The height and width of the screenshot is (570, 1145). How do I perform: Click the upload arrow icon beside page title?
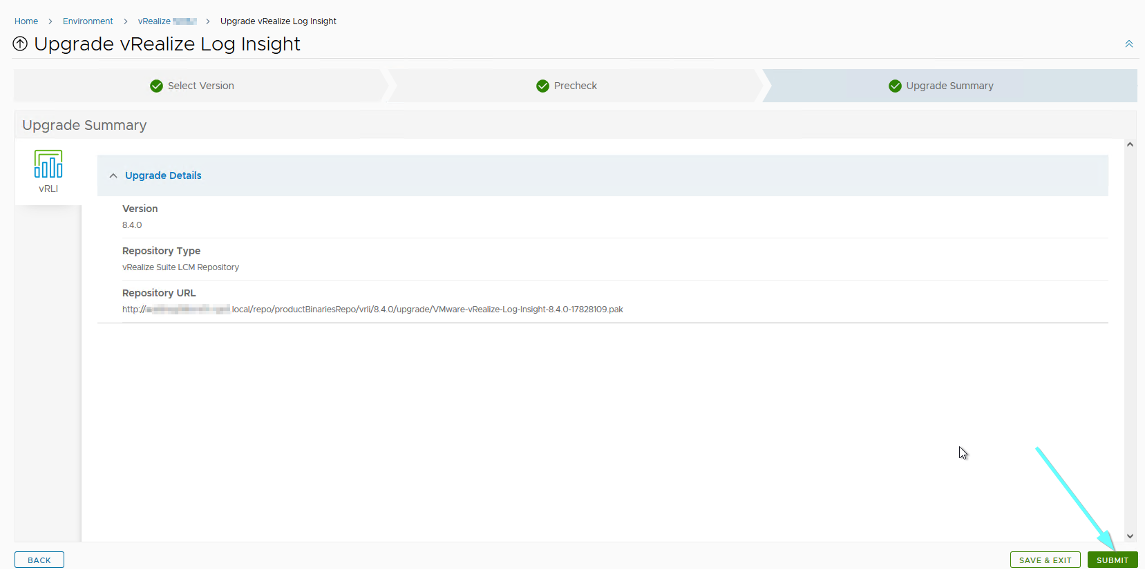(20, 44)
